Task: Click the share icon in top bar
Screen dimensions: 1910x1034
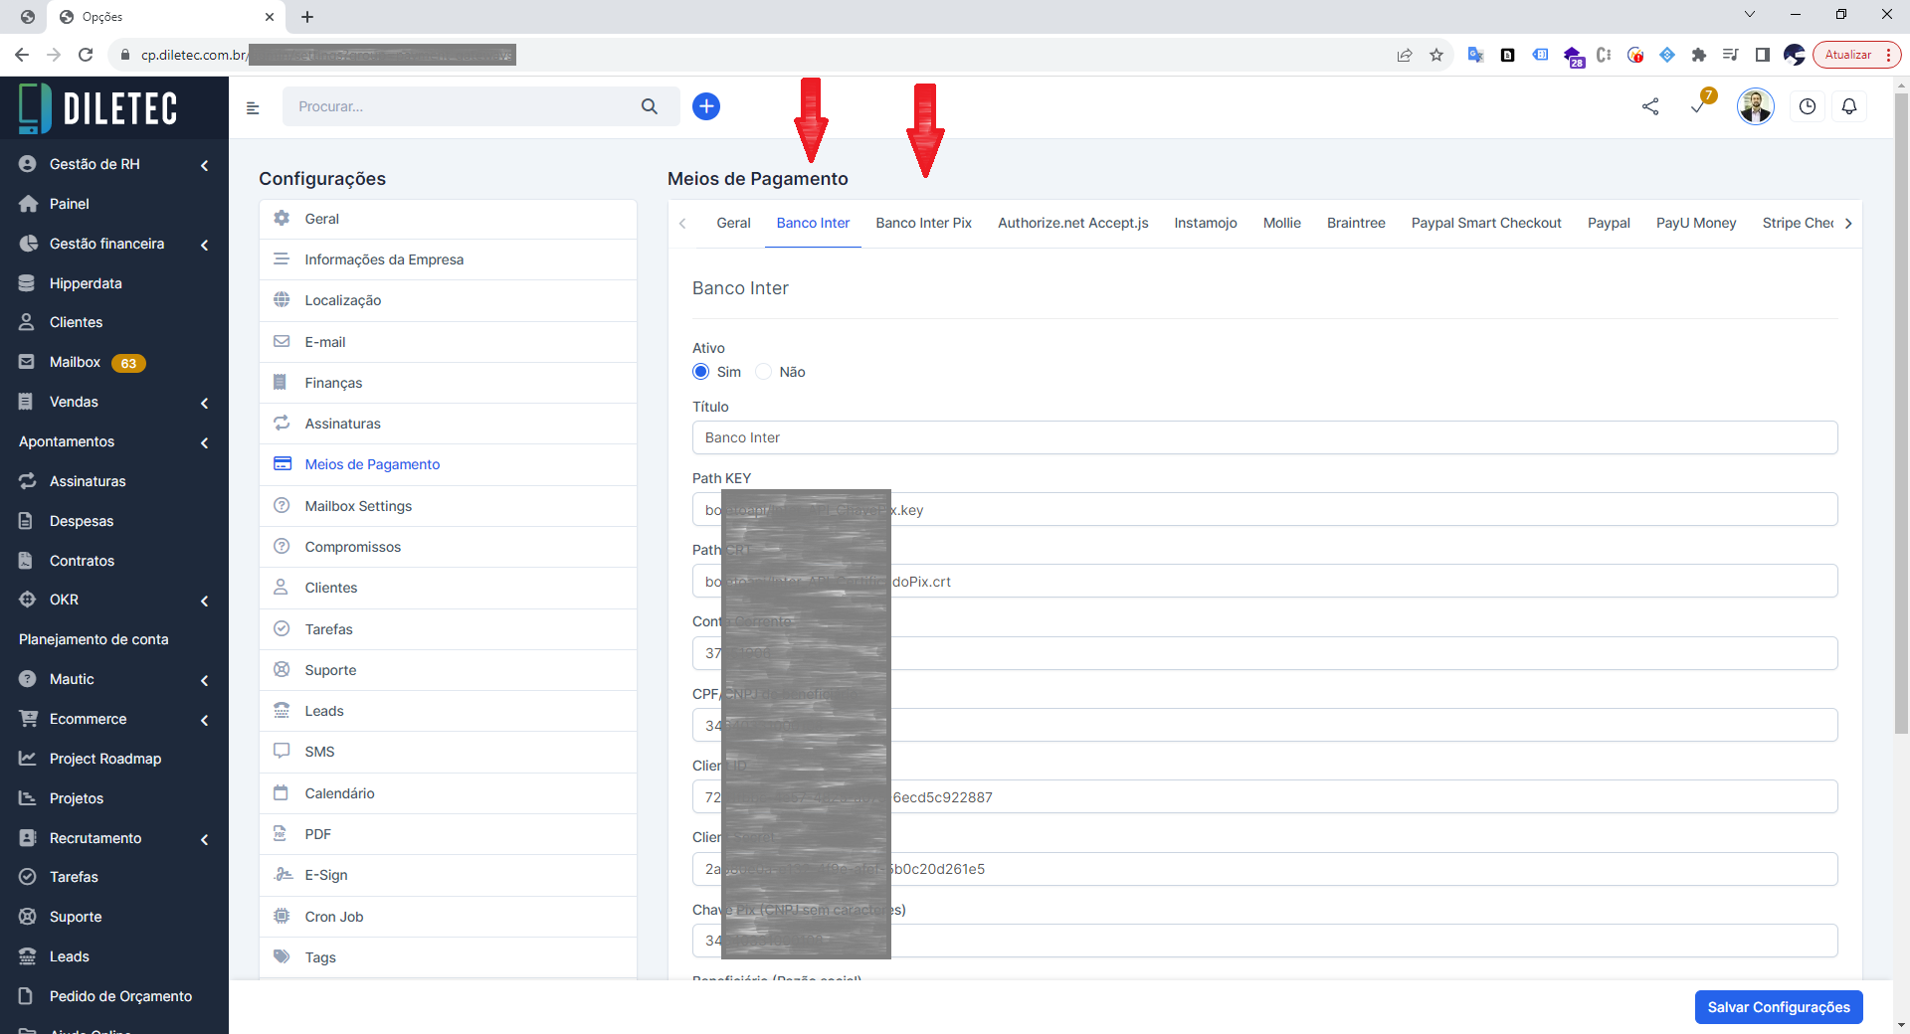Action: click(1650, 106)
